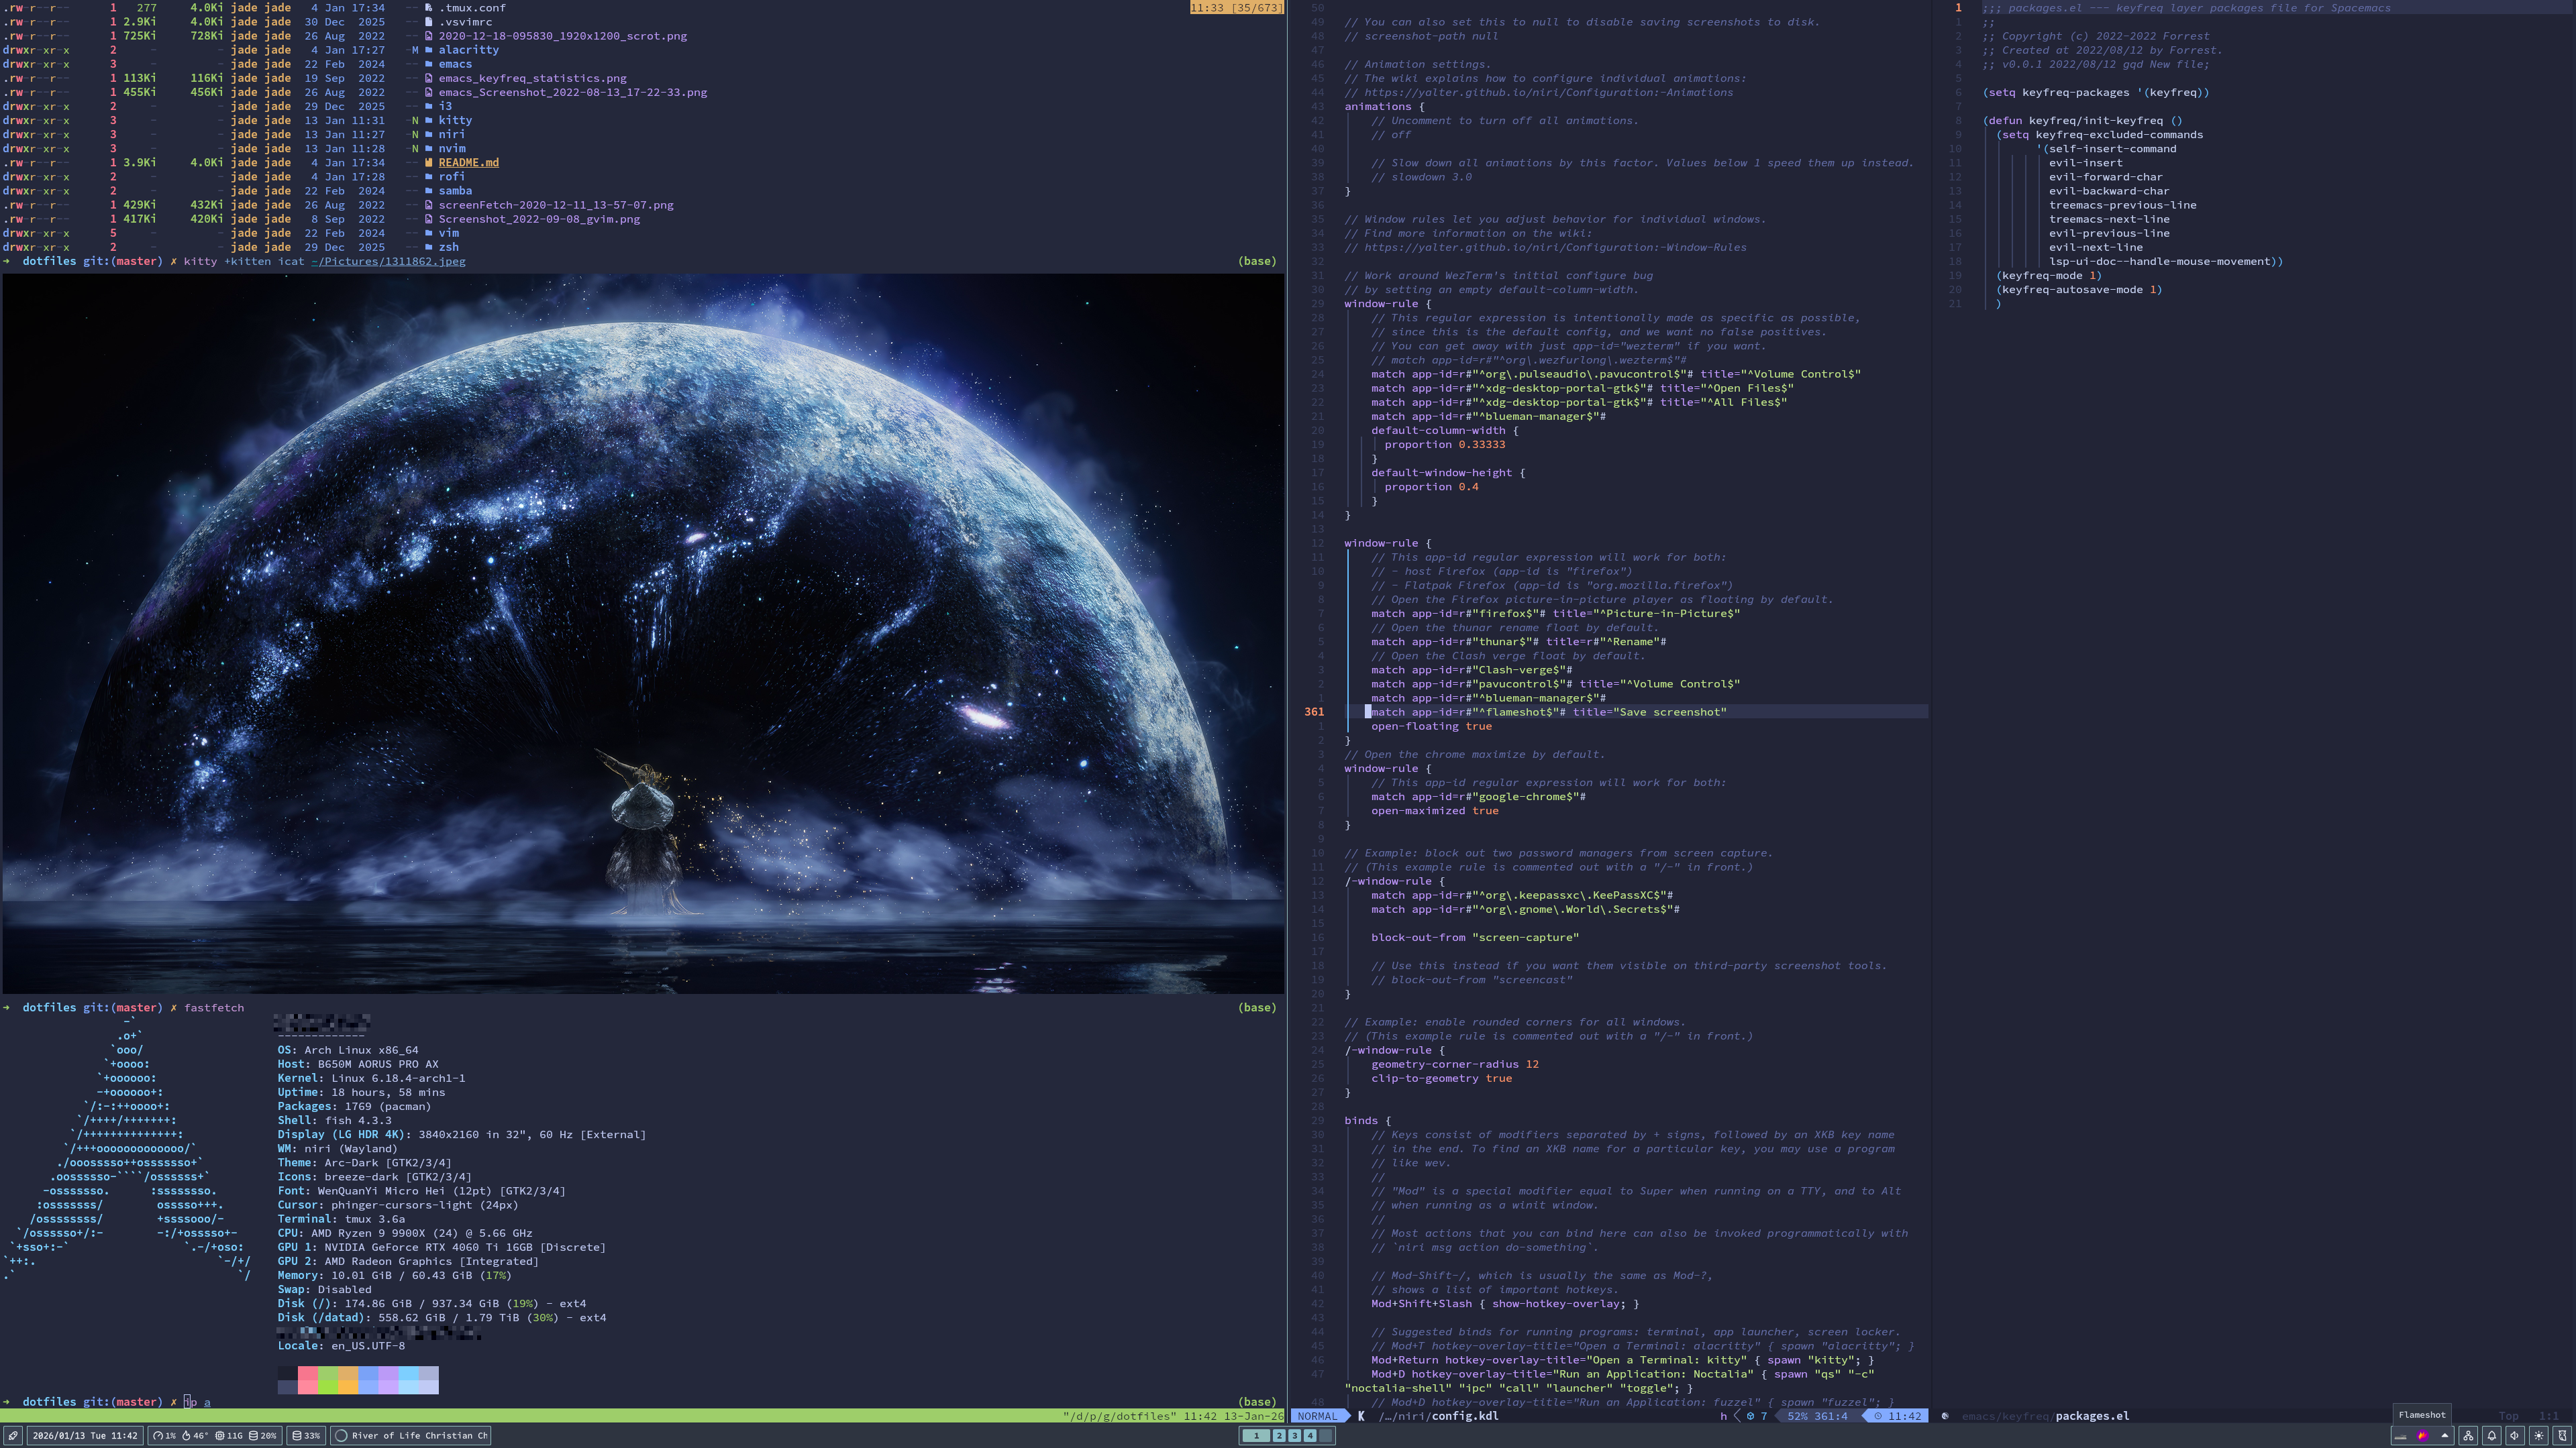Screen dimensions: 2576x1448
Task: Switch to workspace 2
Action: (x=1278, y=1436)
